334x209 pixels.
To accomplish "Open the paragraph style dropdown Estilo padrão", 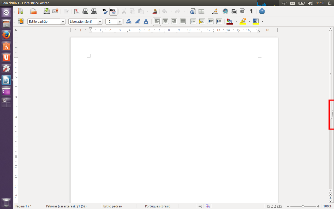I will click(63, 22).
